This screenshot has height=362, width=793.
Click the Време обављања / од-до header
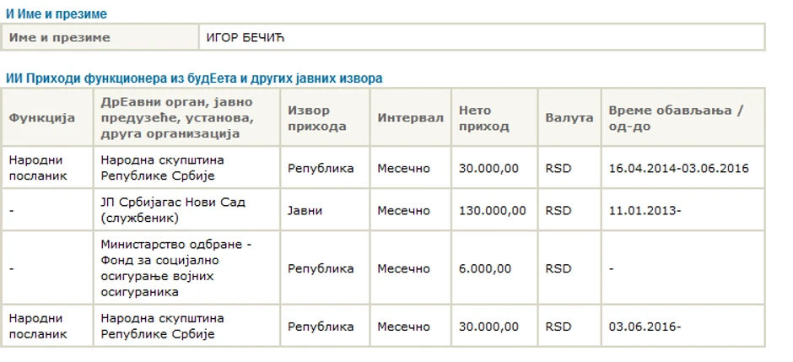pos(676,118)
